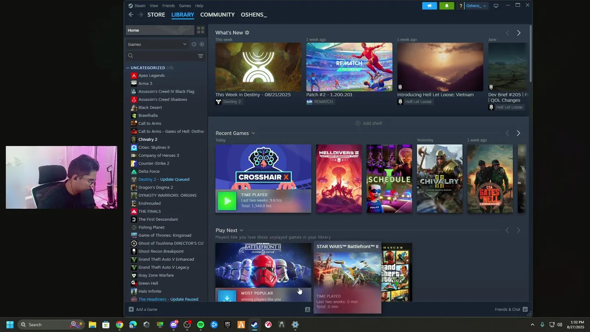This screenshot has width=590, height=332.
Task: Select Halo Infinite in game list
Action: pos(150,291)
